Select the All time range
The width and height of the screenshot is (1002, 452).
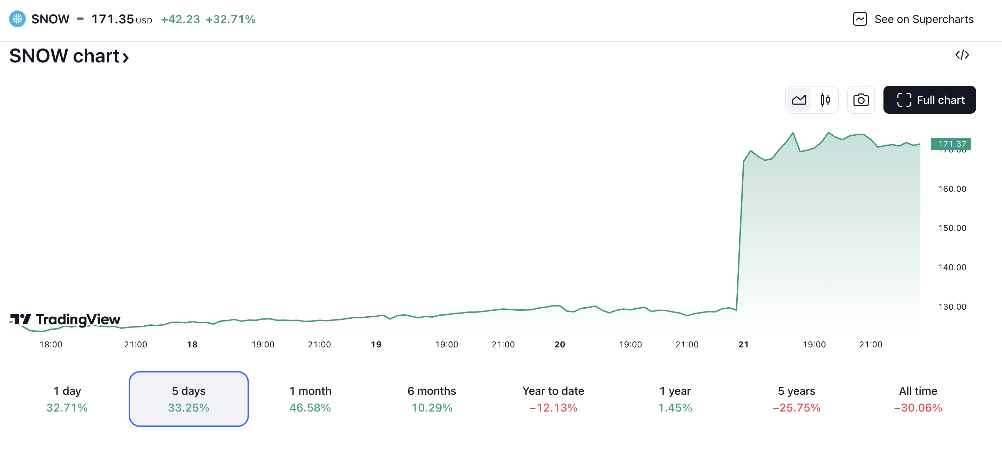click(x=918, y=399)
